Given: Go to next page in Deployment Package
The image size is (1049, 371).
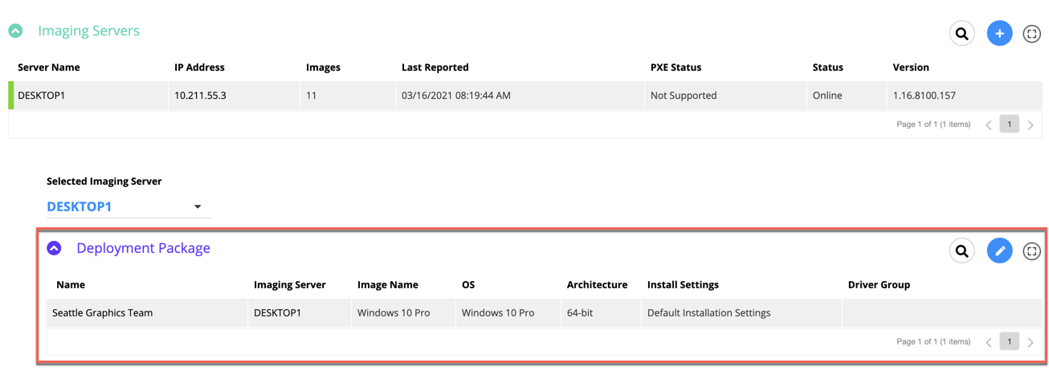Looking at the screenshot, I should 1031,342.
